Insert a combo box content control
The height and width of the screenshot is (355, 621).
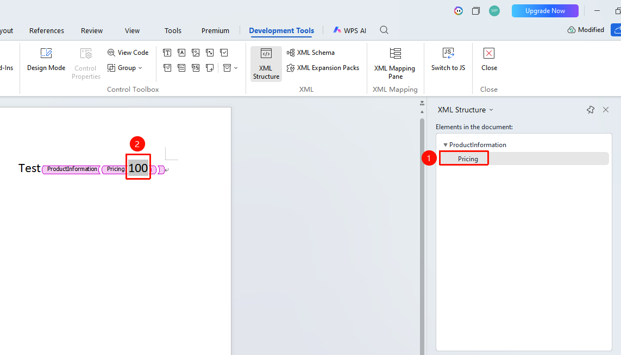167,68
